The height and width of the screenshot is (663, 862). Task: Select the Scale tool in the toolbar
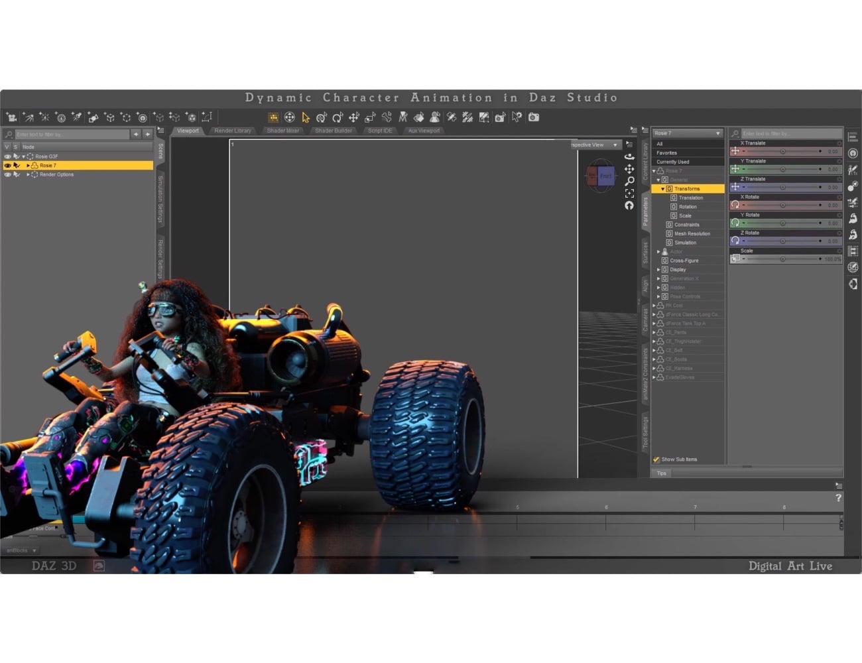(370, 117)
